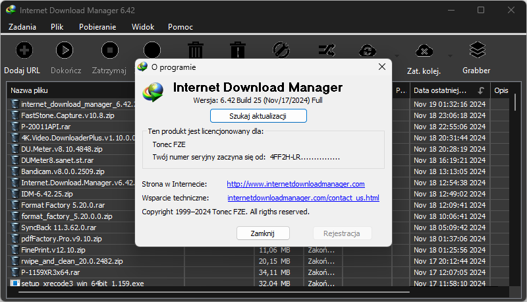Click the cloud sync start queue icon
This screenshot has height=302, width=527.
pyautogui.click(x=368, y=51)
